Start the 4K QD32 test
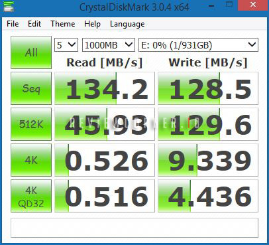This screenshot has width=269, height=245. click(31, 196)
